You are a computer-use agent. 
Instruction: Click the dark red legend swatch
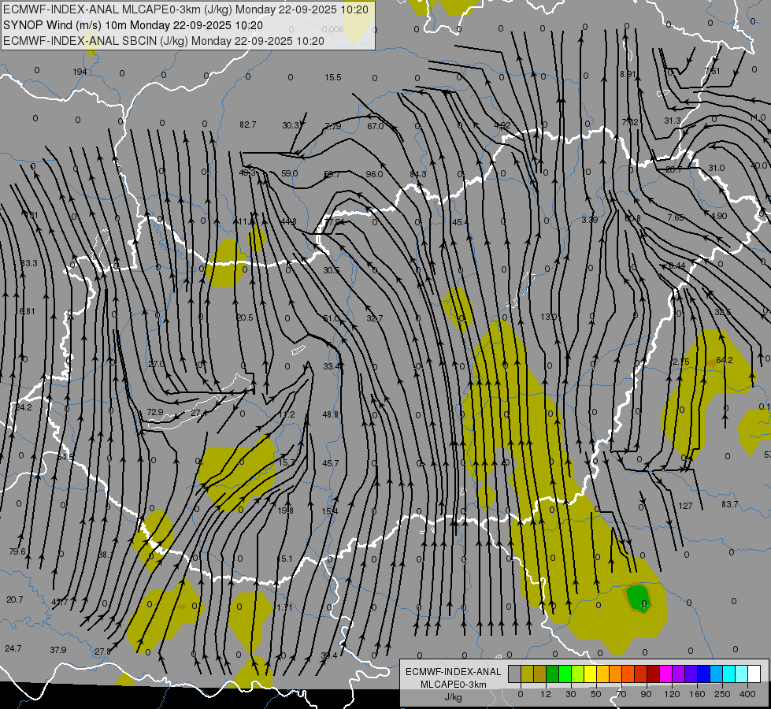(x=653, y=674)
